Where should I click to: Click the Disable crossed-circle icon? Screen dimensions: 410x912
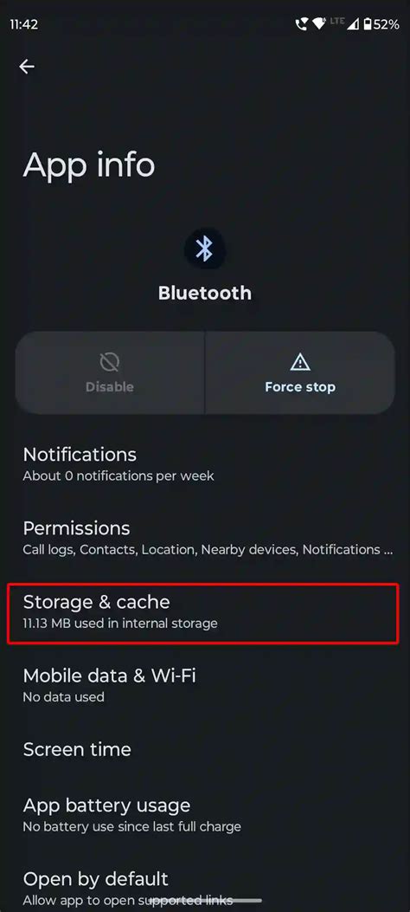click(110, 362)
